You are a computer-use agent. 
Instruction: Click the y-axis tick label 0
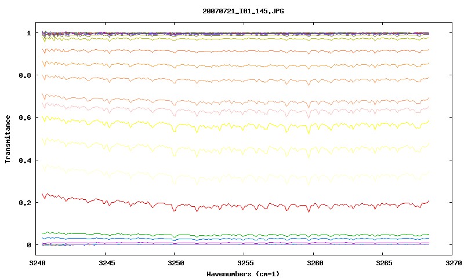pos(28,245)
